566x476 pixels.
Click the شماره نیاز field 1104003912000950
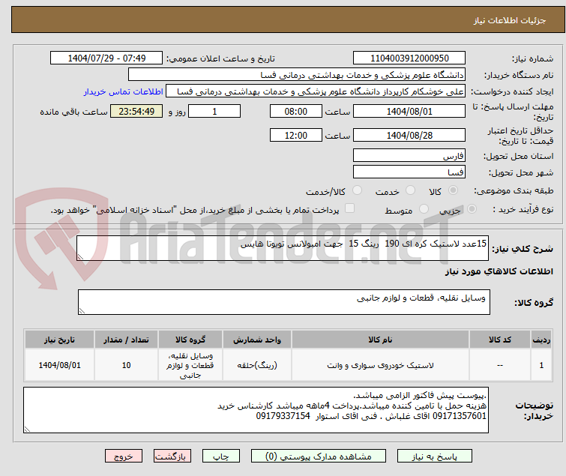pos(409,58)
